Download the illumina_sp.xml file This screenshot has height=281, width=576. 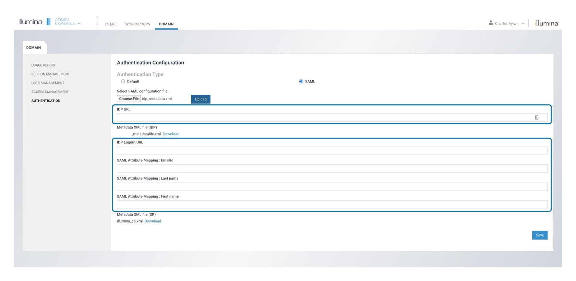tap(153, 221)
